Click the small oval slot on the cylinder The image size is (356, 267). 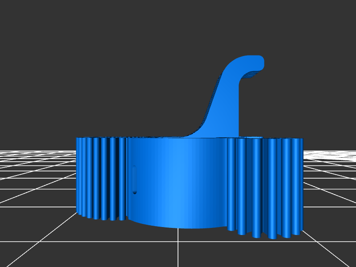(134, 179)
